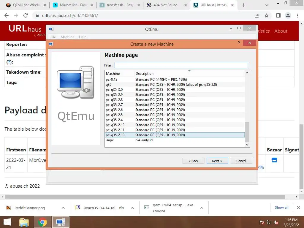This screenshot has height=228, width=304.
Task: Click the QtEmu taskbar icon
Action: (x=61, y=222)
